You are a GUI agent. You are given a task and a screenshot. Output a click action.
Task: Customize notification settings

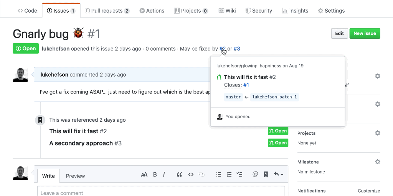[369, 191]
